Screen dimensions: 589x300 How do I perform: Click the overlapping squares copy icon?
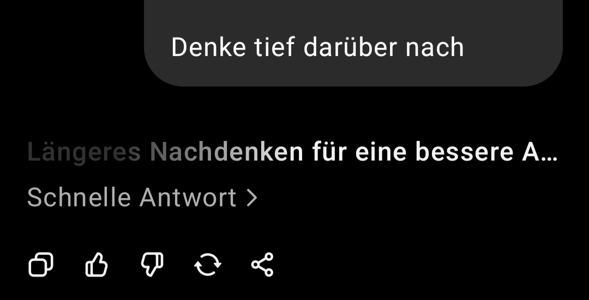click(x=41, y=265)
